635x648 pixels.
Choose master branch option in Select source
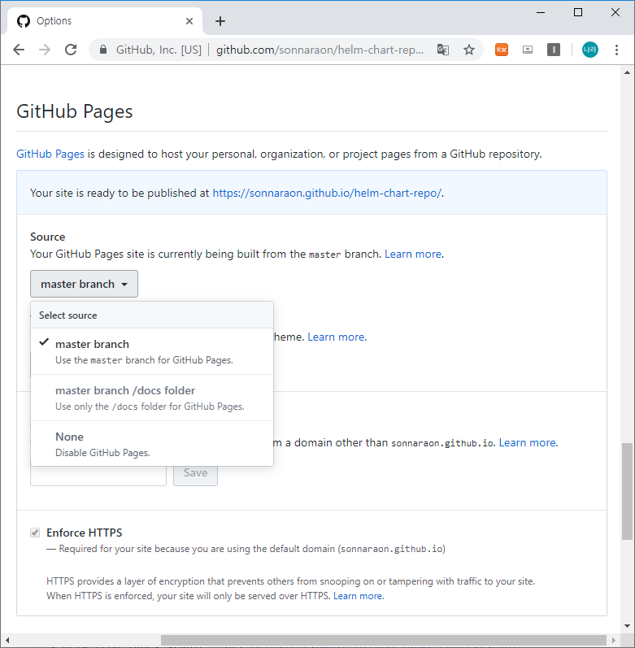(152, 351)
